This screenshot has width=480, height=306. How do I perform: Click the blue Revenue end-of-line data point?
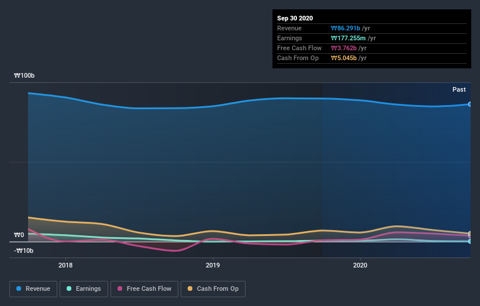(469, 105)
